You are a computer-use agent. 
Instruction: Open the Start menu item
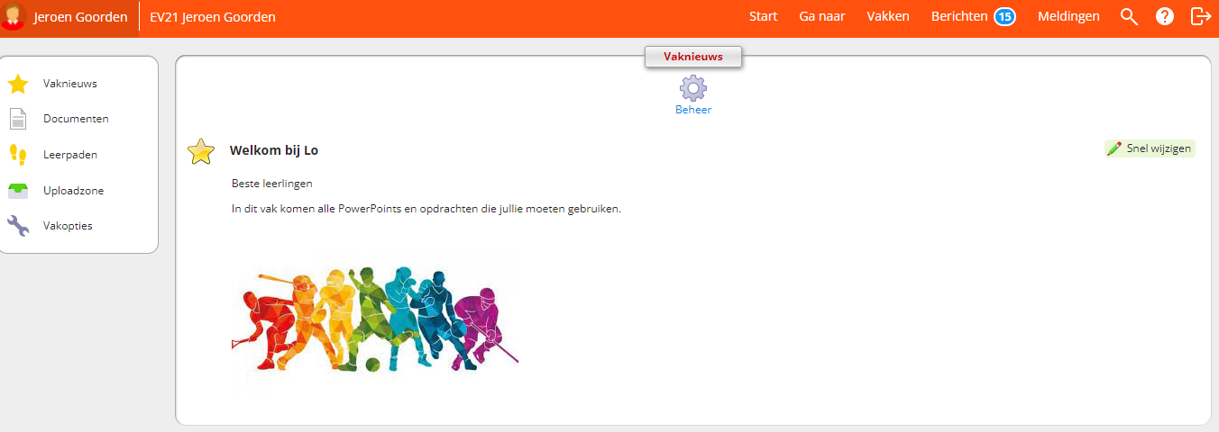tap(763, 16)
